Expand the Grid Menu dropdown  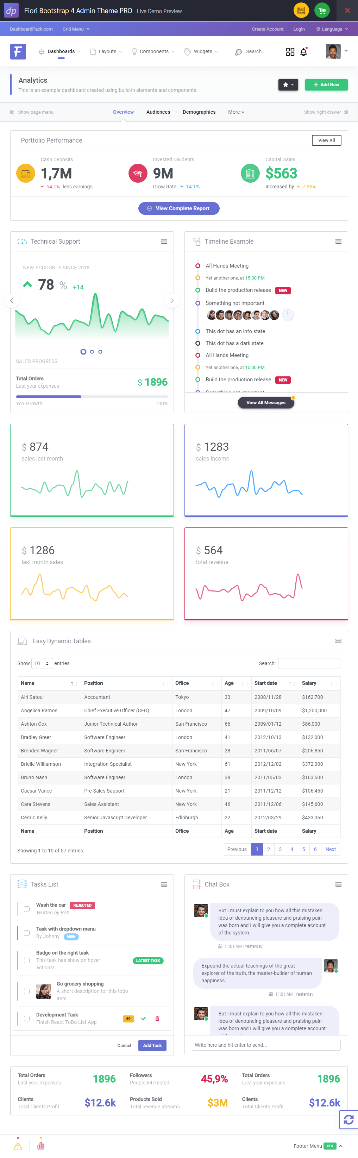[76, 29]
